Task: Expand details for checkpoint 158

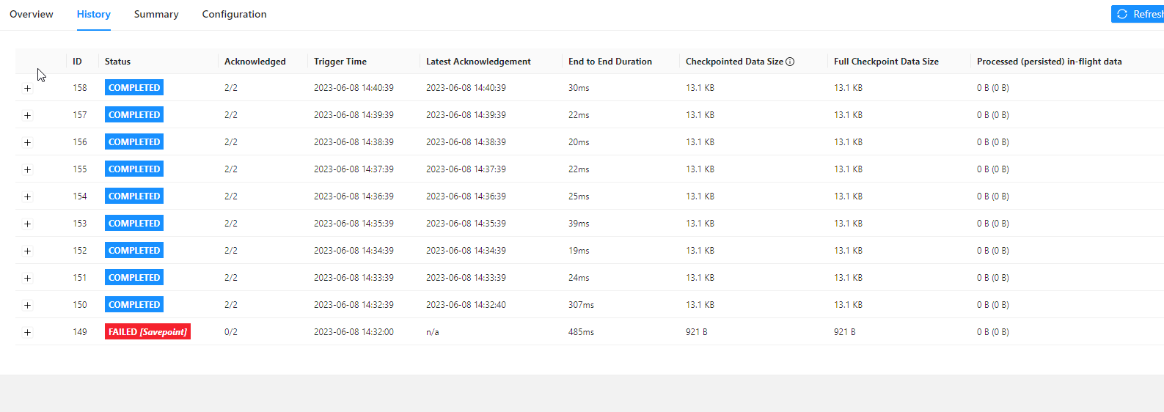Action: [x=27, y=89]
